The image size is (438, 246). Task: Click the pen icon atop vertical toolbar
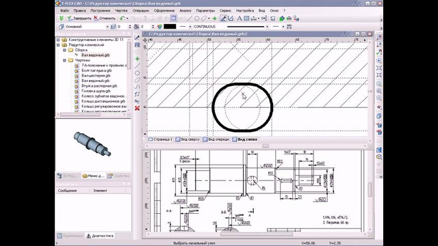coord(137,38)
